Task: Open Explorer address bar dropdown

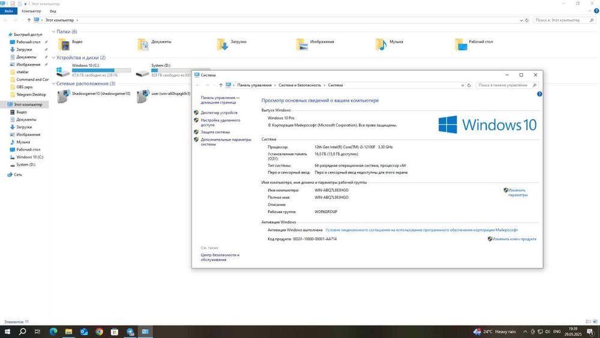Action: pyautogui.click(x=521, y=20)
